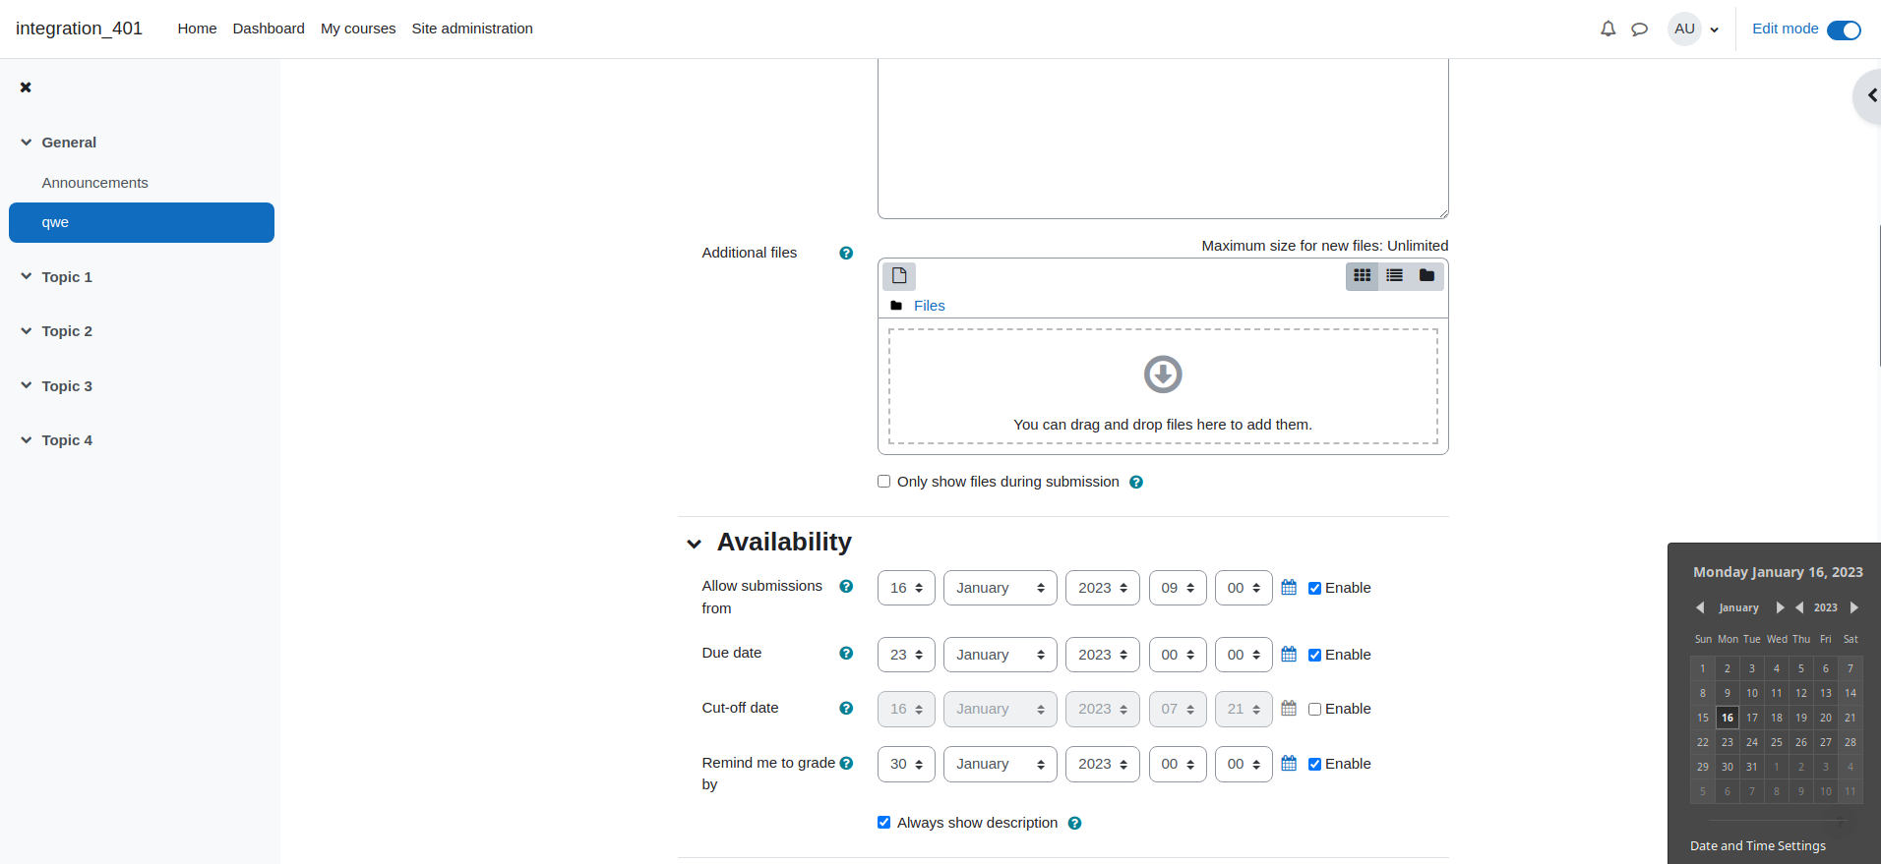Open Allow submissions from day dropdown
Viewport: 1881px width, 864px height.
pyautogui.click(x=906, y=588)
